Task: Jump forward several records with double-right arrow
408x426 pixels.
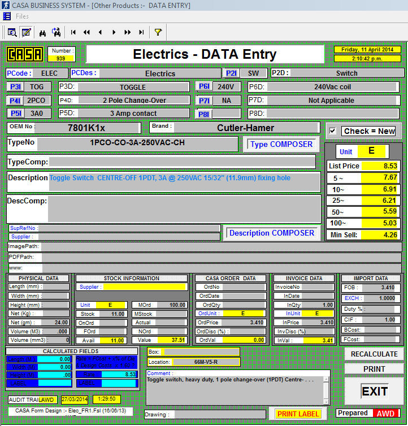Action: click(x=128, y=32)
